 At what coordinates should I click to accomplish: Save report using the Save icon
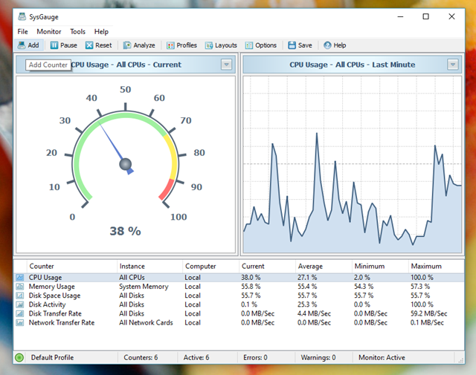[292, 45]
